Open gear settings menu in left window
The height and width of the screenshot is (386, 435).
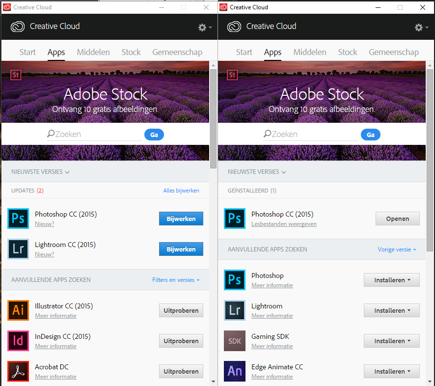point(205,27)
